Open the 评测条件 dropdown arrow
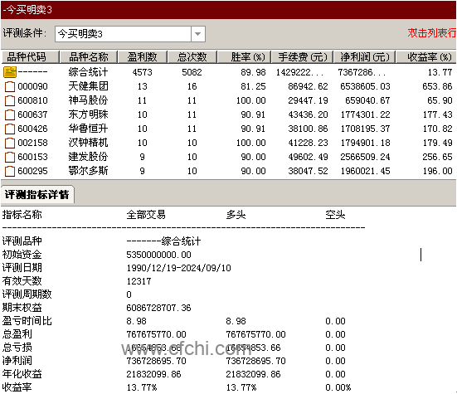The image size is (457, 394). point(198,34)
